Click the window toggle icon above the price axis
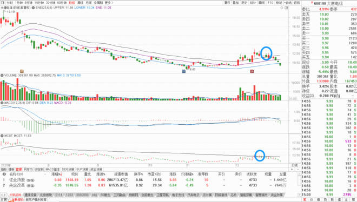This screenshot has height=202, width=357. click(x=286, y=8)
